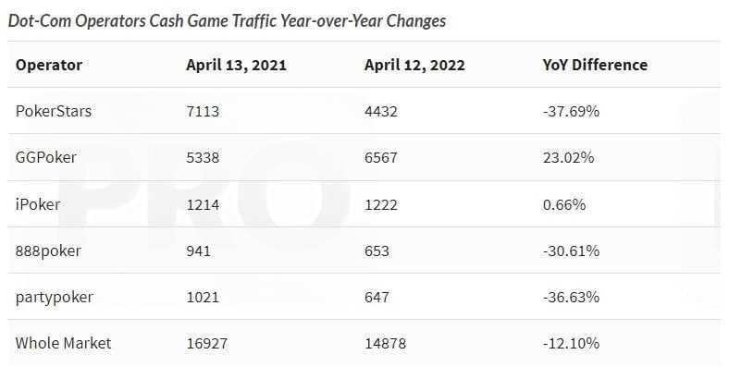Image resolution: width=729 pixels, height=379 pixels.
Task: Select the 23.02% YoY difference cell
Action: click(568, 157)
